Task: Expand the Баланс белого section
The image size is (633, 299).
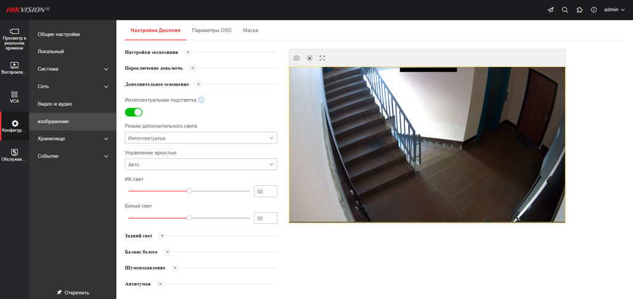Action: click(167, 252)
